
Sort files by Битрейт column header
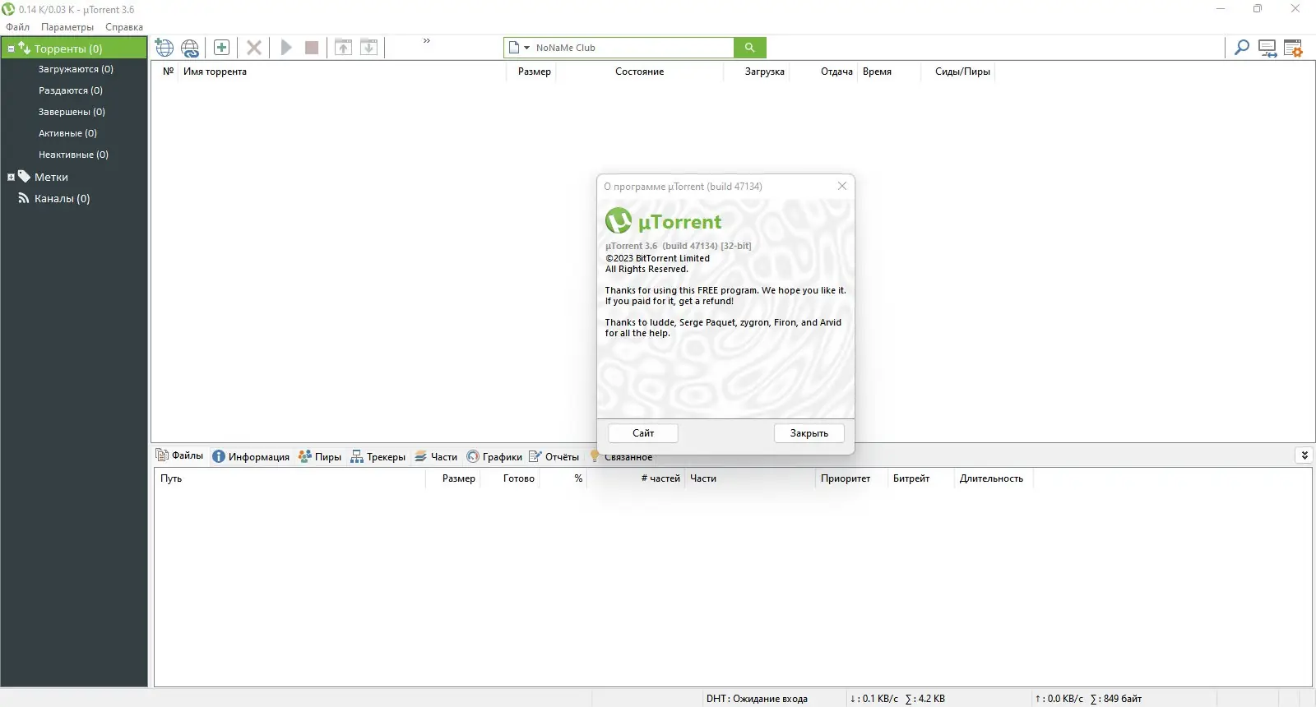[911, 478]
